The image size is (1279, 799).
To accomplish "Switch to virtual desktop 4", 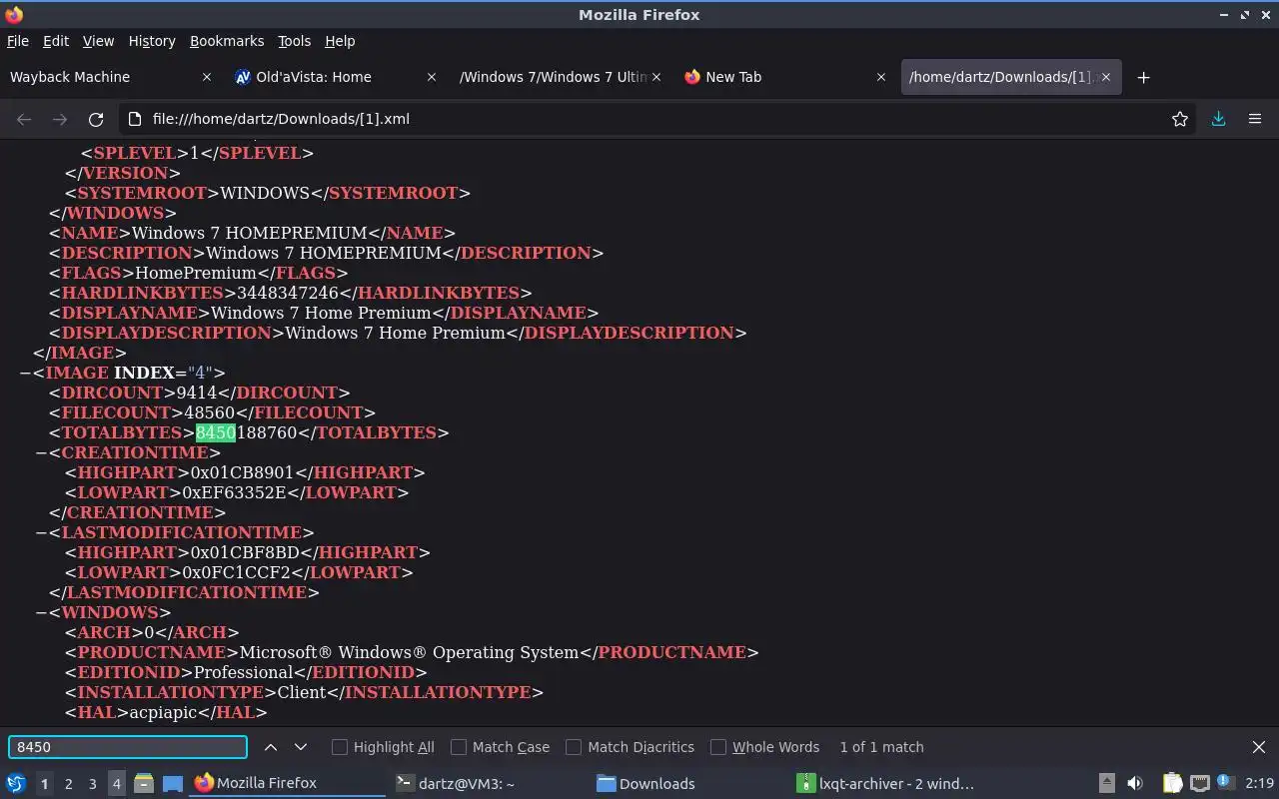I will 116,784.
